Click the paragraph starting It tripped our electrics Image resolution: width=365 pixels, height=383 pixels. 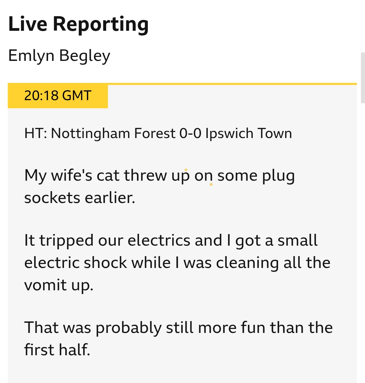coord(177,262)
